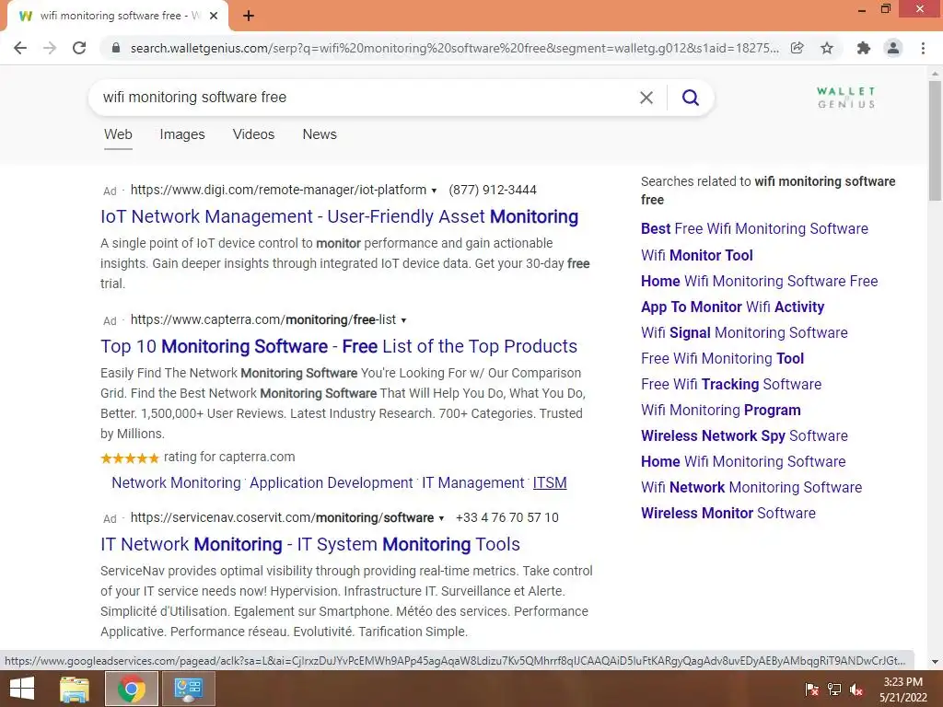Open a new tab with plus button
Viewport: 943px width, 707px height.
click(x=249, y=16)
